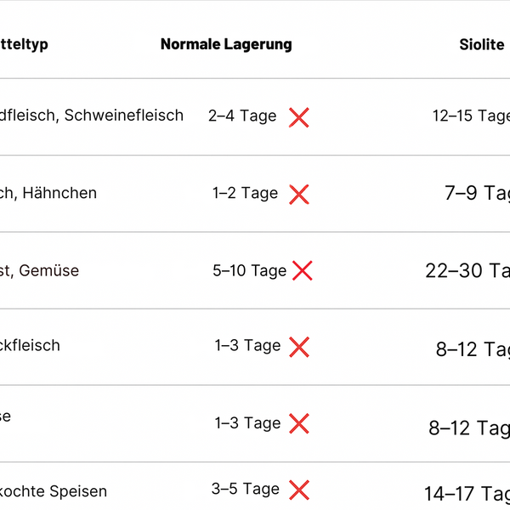
Task: Select the Normale Lagerung column header
Action: 226,44
